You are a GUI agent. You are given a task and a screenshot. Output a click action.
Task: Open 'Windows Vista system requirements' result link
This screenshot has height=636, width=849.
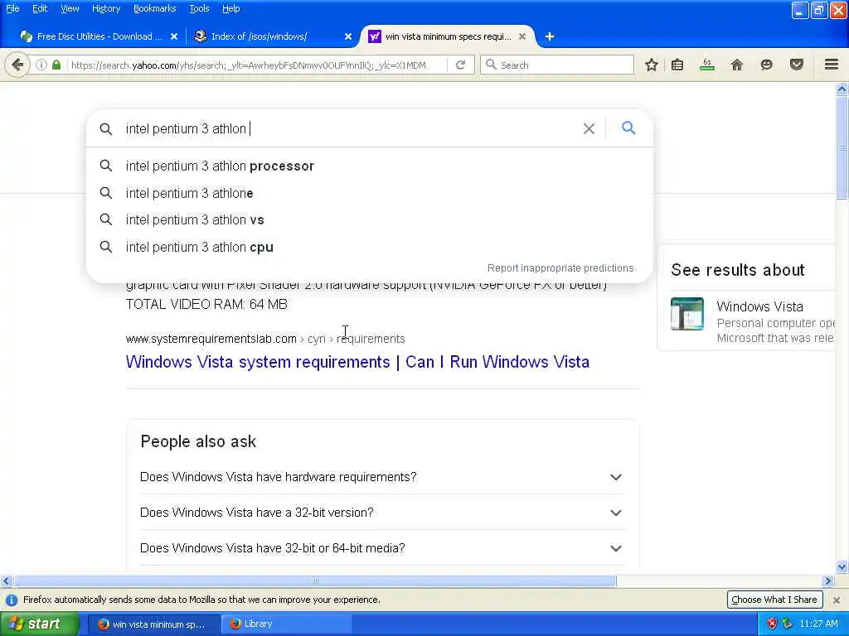[x=357, y=362]
